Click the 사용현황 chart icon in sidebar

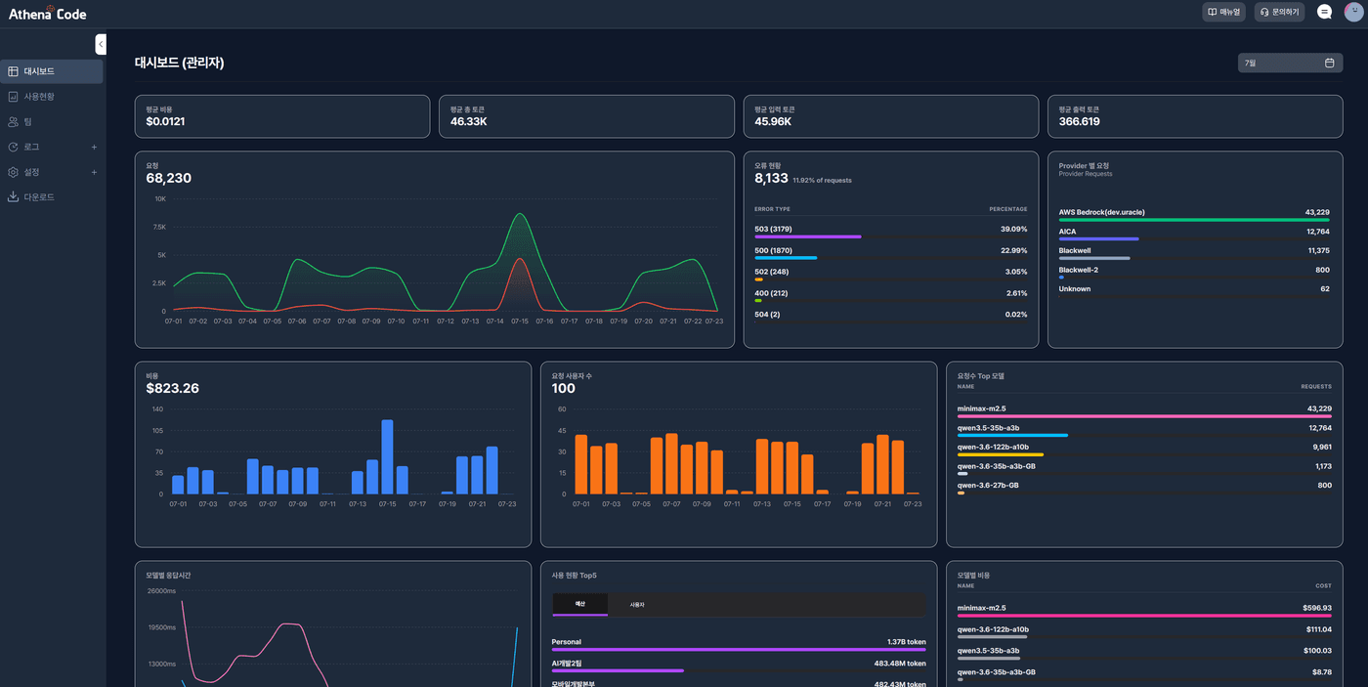[x=13, y=97]
